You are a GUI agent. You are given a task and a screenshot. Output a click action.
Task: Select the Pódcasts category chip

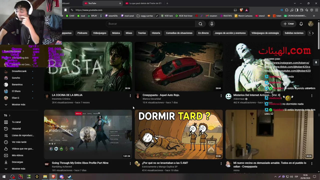point(82,33)
